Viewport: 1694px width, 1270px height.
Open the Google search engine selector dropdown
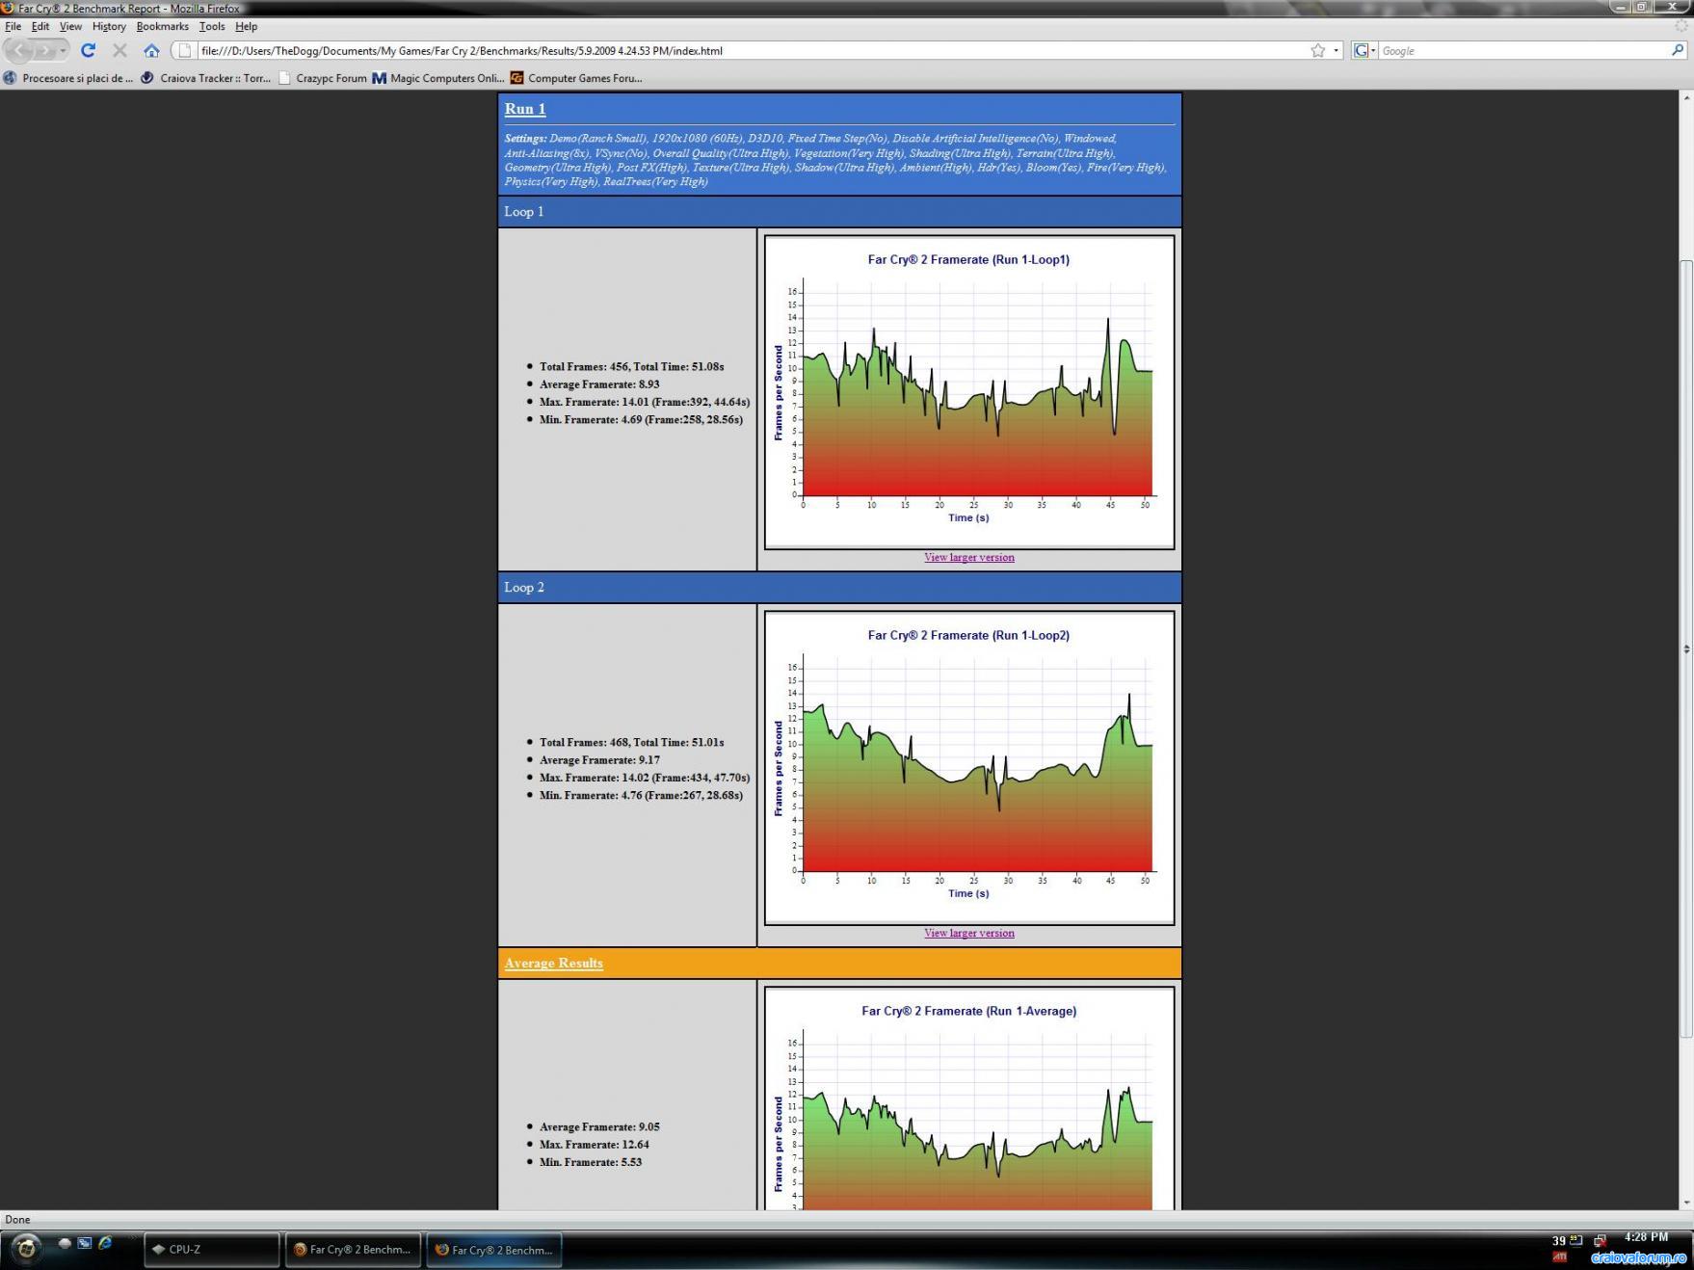coord(1363,50)
